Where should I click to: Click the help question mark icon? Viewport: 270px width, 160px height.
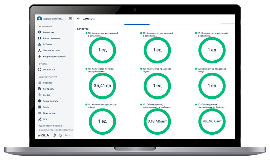click(54, 135)
